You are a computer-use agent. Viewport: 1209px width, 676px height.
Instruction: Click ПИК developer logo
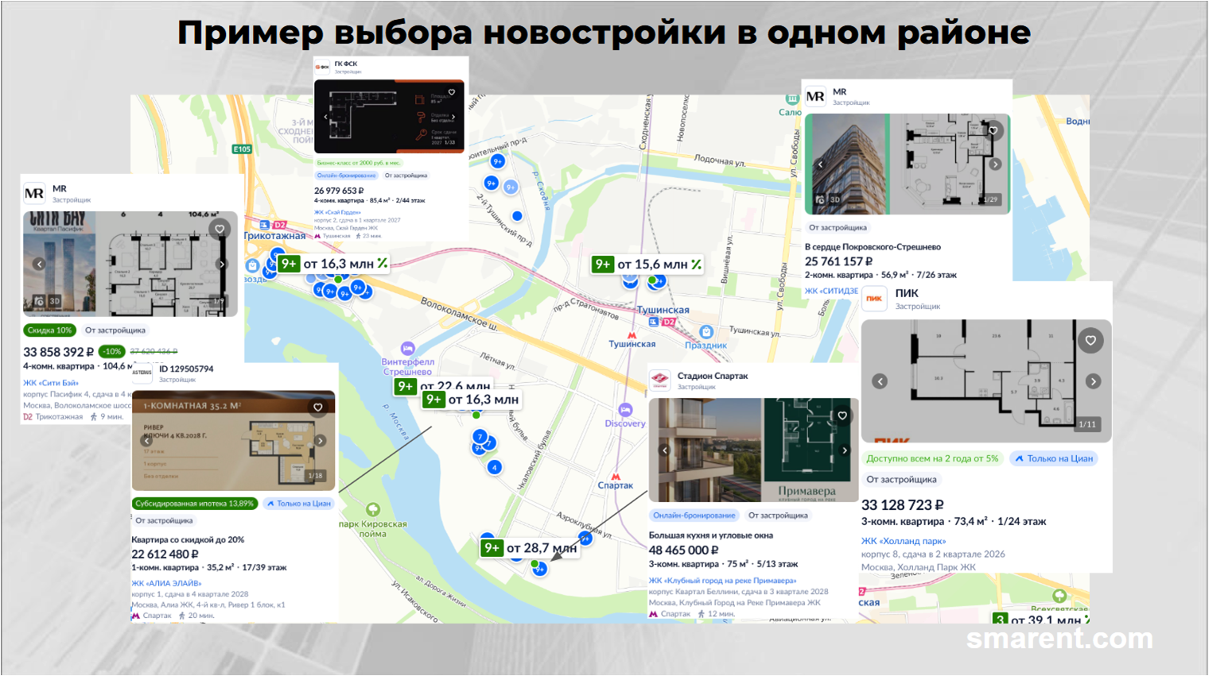[874, 299]
